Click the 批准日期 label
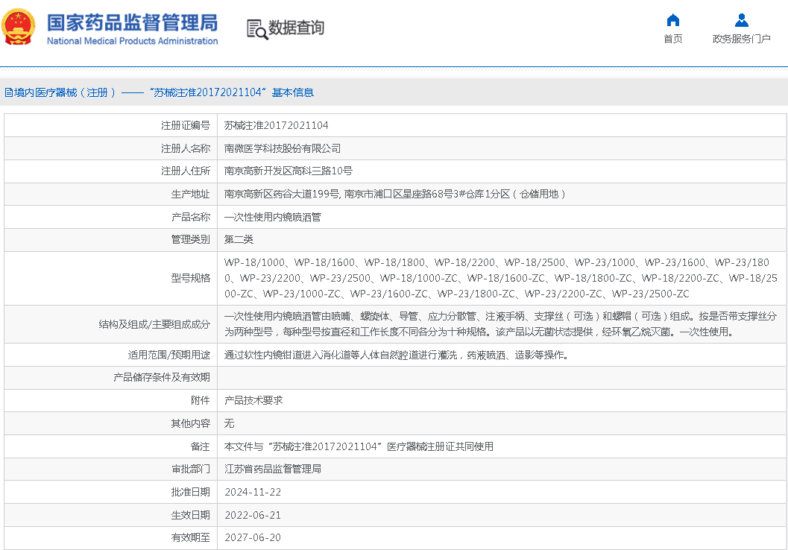788x550 pixels. click(x=190, y=492)
